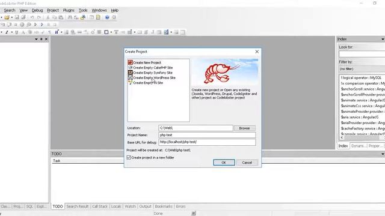This screenshot has height=216, width=385.
Task: Open the Search menu
Action: [x=10, y=10]
